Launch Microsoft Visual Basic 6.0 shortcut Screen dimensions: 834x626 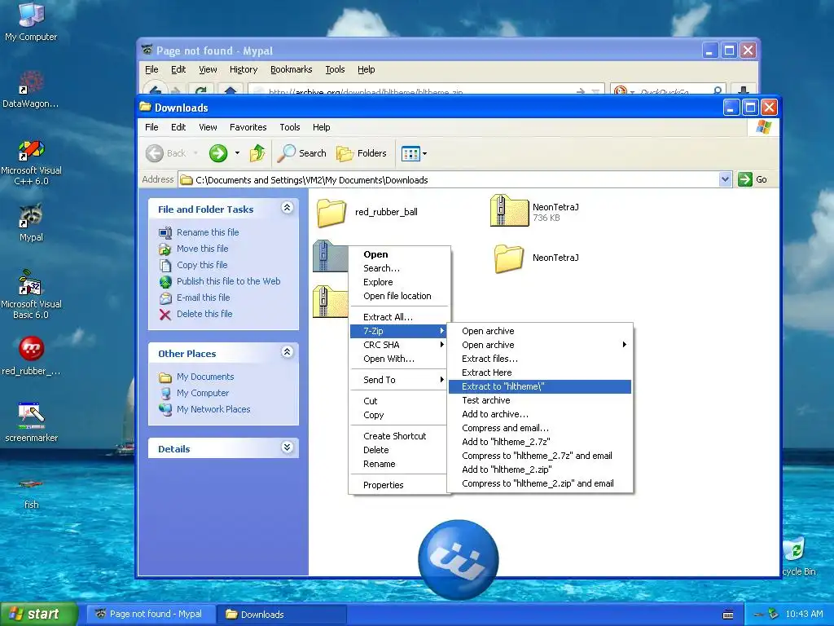coord(31,294)
